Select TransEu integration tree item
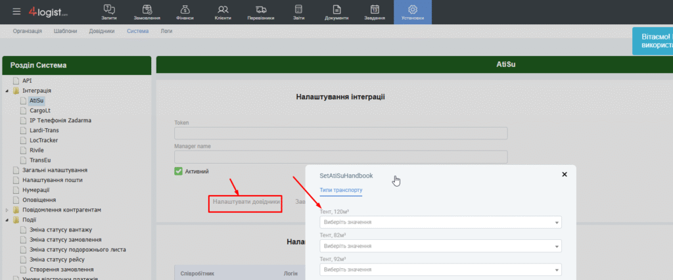 [x=39, y=160]
